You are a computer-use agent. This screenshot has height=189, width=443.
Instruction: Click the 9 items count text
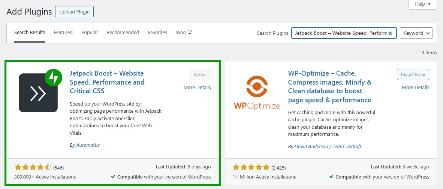pos(429,52)
